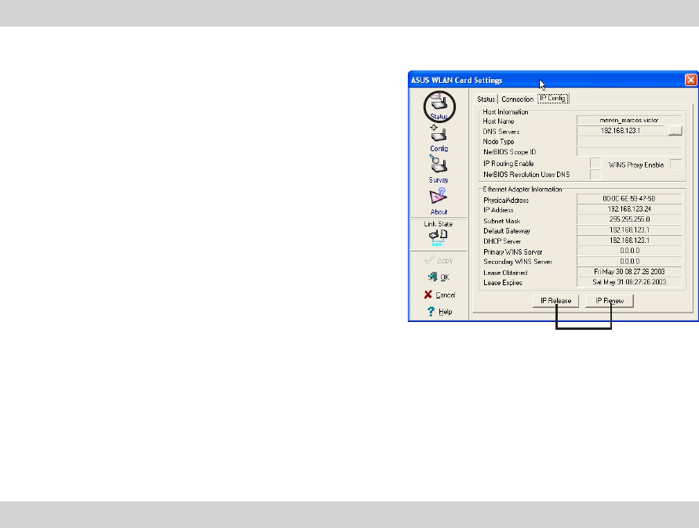The height and width of the screenshot is (528, 699).
Task: Release the IP address with IP Release
Action: click(555, 301)
